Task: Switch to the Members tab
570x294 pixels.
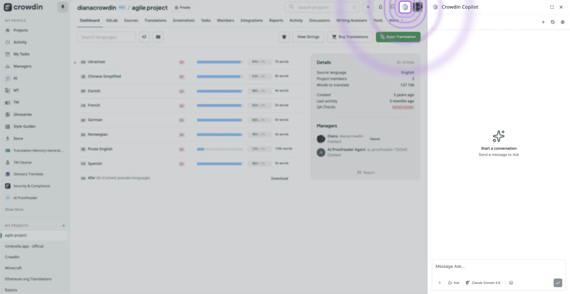Action: 225,21
